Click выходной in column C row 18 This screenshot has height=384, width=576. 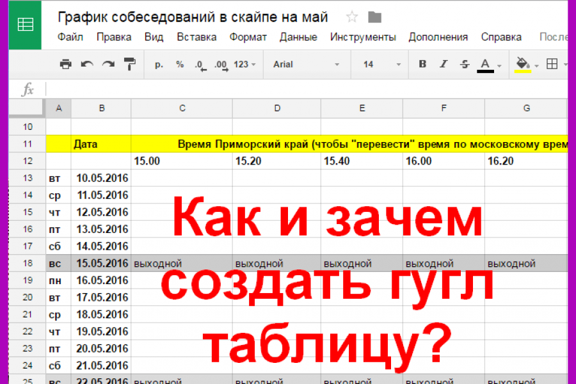[182, 263]
